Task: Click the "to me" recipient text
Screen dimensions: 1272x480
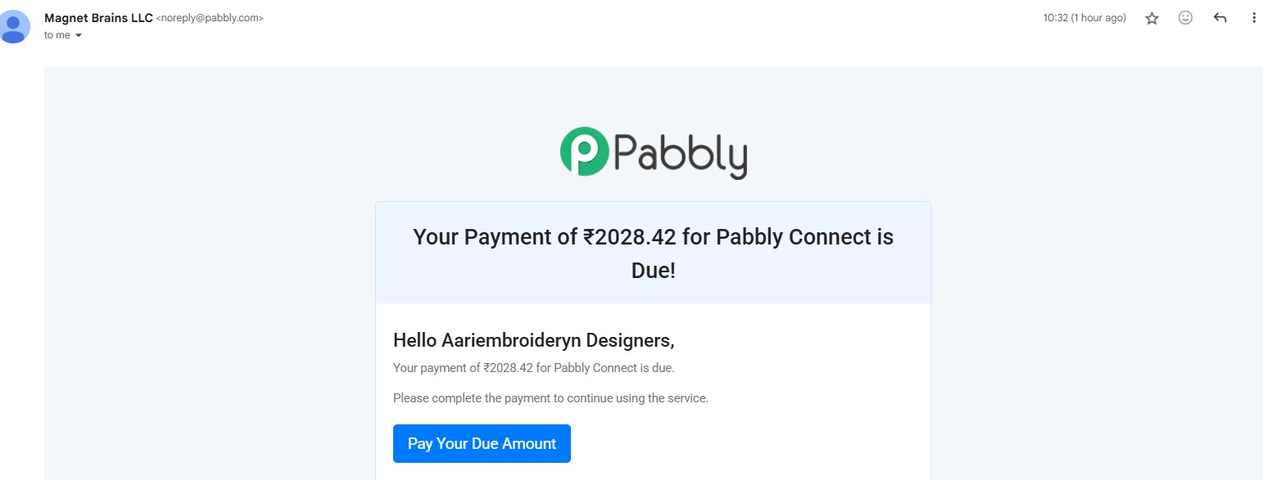Action: 57,35
